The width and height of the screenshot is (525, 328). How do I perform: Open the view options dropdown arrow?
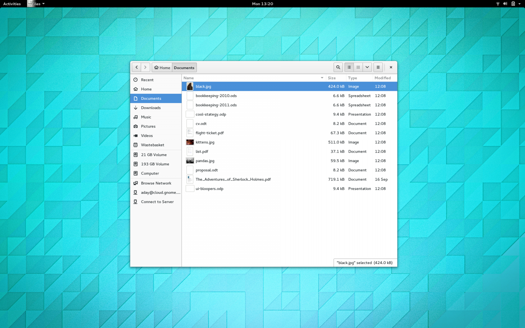367,67
